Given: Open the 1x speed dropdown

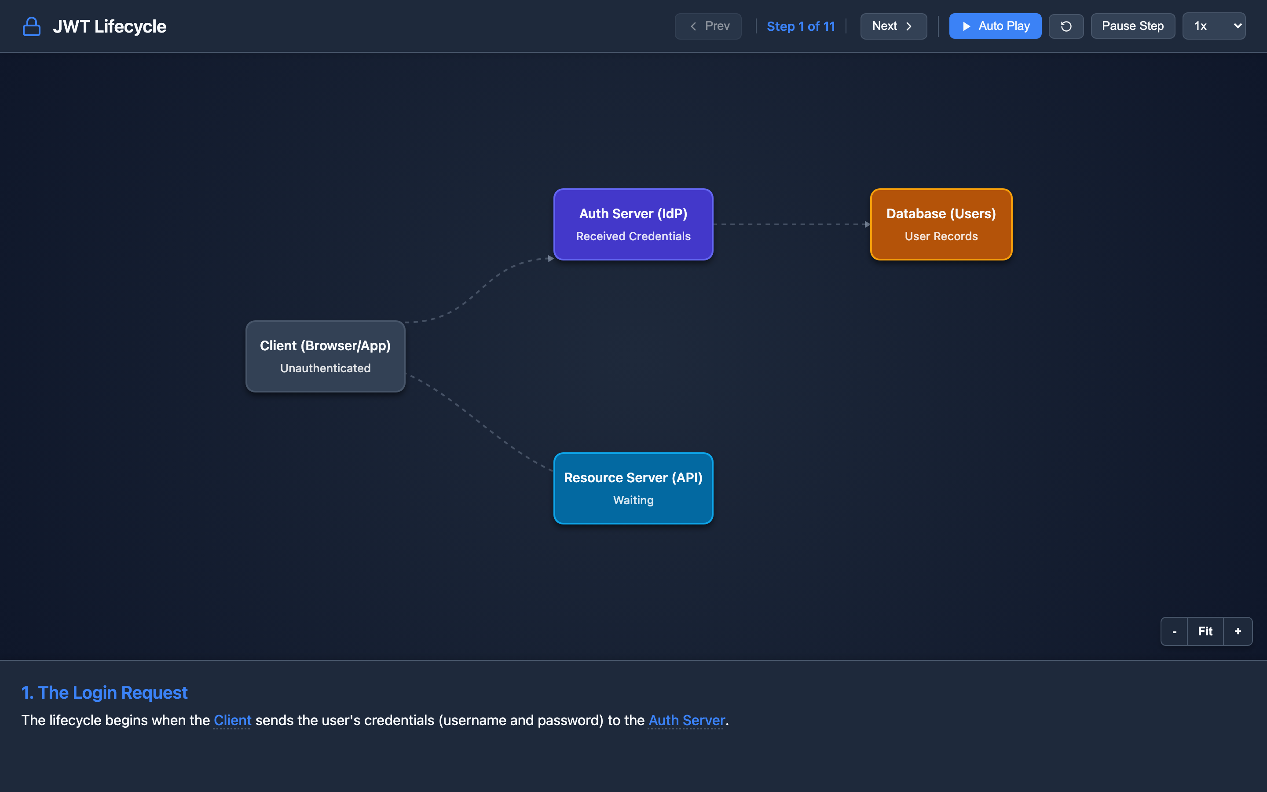Looking at the screenshot, I should [x=1214, y=26].
